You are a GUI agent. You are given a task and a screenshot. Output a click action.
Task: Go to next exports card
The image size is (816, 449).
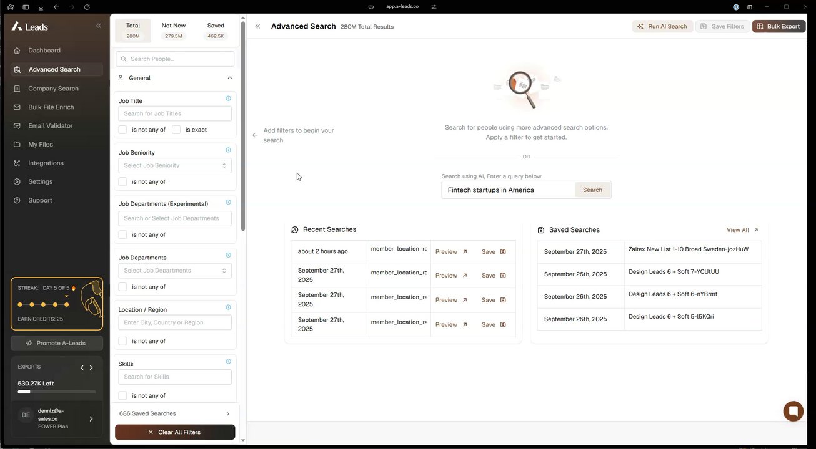(x=91, y=368)
